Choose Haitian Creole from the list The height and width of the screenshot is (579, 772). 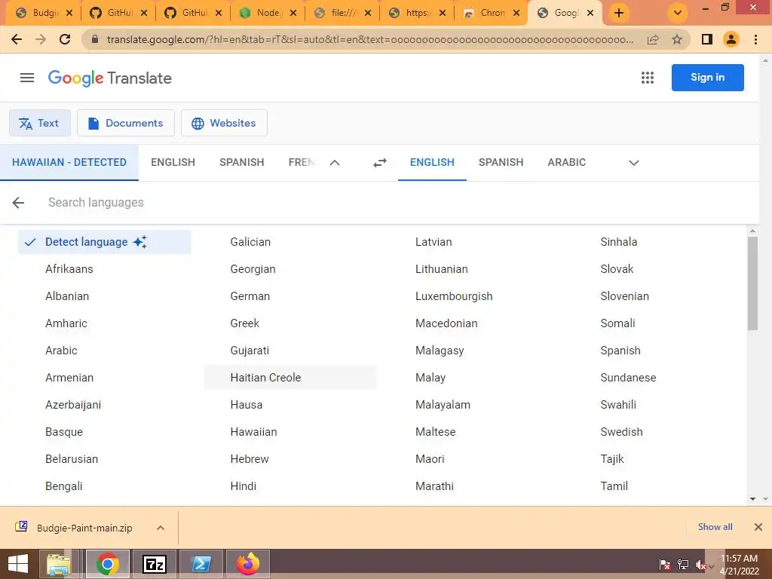(290, 378)
